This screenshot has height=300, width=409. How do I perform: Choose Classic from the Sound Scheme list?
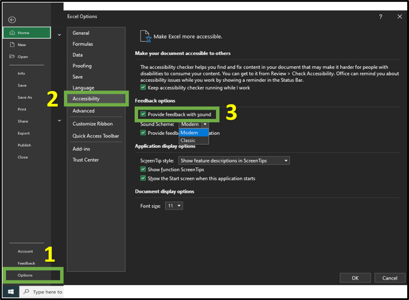[x=188, y=140]
